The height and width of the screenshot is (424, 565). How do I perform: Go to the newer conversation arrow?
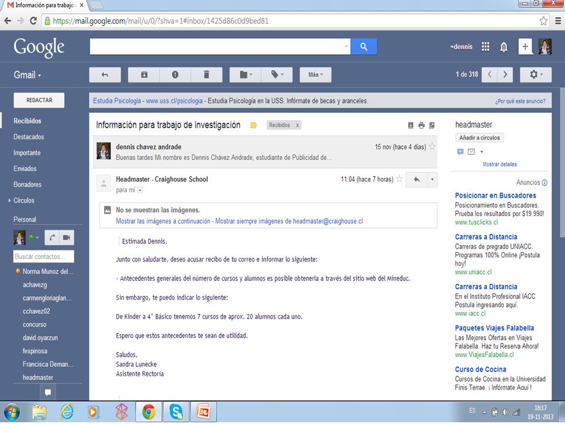click(x=489, y=75)
